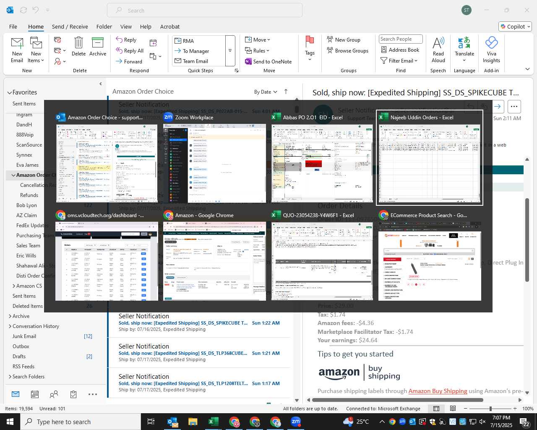Open email received Sun 1:17 AM

(199, 383)
